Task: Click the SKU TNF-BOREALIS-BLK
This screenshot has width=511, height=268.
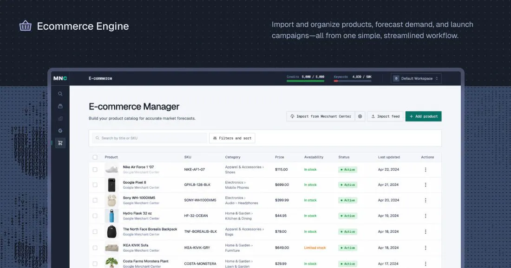Action: coord(200,231)
